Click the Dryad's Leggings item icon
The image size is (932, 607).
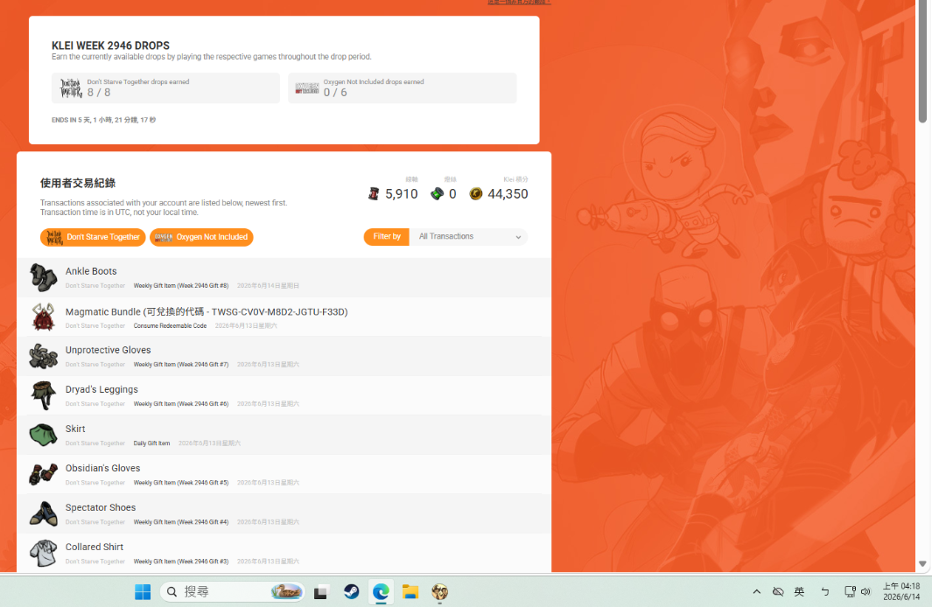(x=44, y=395)
